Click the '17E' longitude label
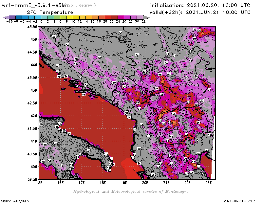Screen dimensions: 262x203 tap(82, 183)
